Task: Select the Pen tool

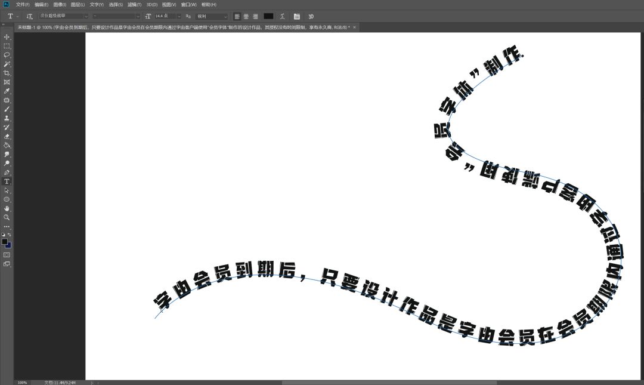Action: point(7,173)
